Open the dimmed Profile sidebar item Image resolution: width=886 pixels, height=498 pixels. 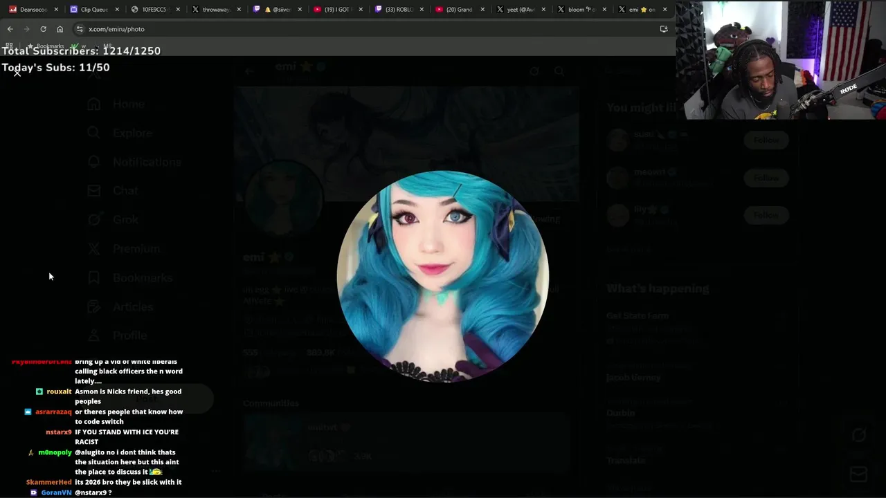117,335
